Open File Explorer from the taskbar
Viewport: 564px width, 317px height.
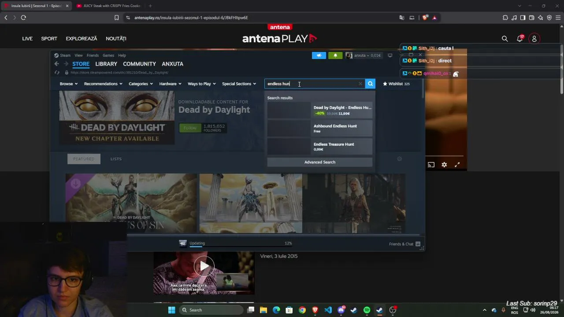[263, 310]
